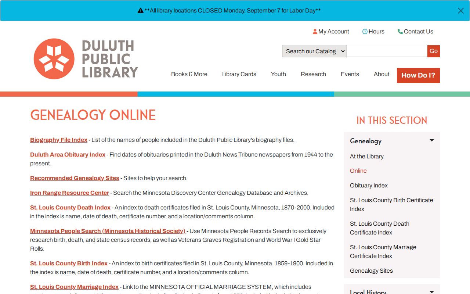Click the clock icon next to Hours
470x294 pixels.
[x=365, y=32]
